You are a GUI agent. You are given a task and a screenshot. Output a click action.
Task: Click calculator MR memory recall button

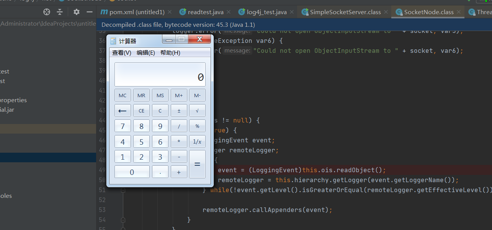point(141,95)
